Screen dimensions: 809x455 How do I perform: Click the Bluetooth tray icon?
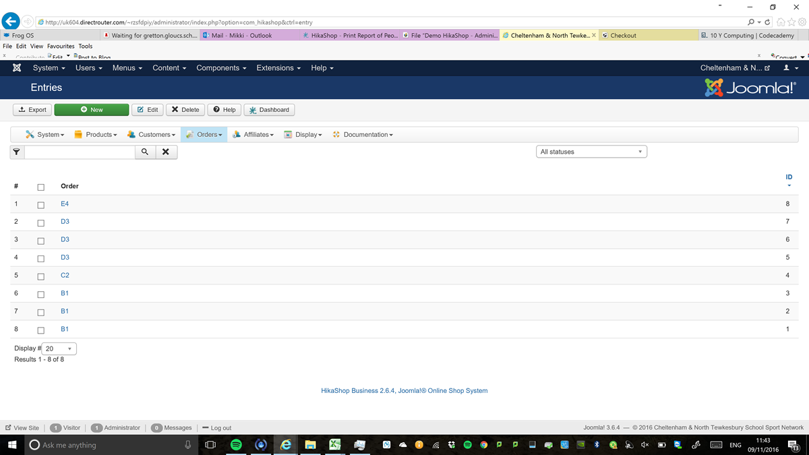click(x=597, y=445)
